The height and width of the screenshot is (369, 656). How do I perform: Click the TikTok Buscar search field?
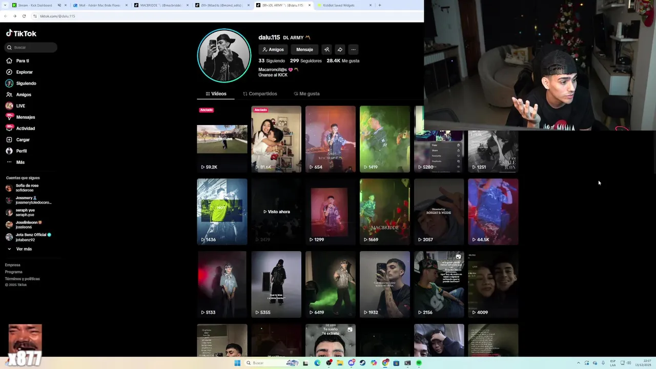[31, 47]
